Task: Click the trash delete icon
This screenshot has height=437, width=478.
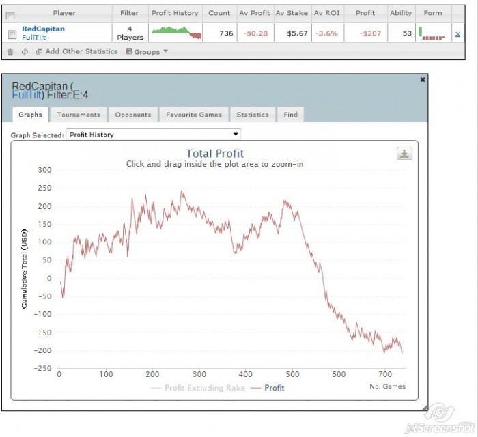Action: click(x=10, y=52)
